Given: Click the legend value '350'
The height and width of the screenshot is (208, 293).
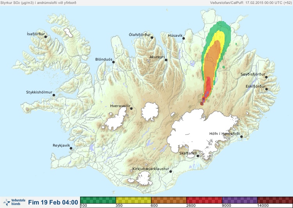Looking at the screenshot, I should 119,206.
